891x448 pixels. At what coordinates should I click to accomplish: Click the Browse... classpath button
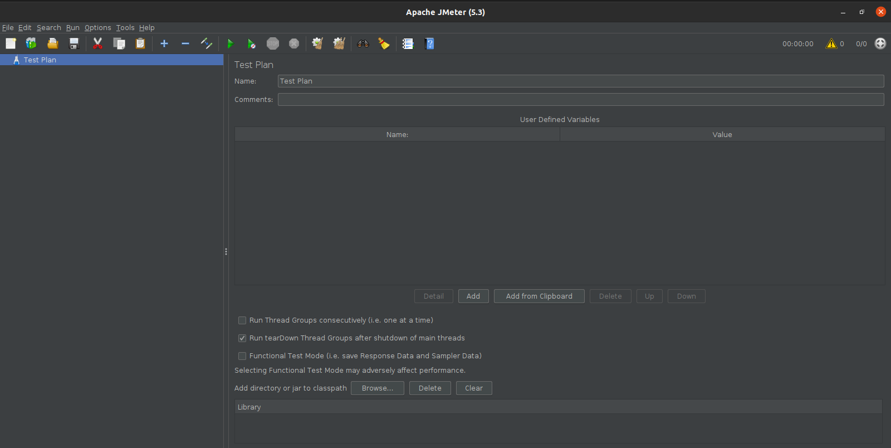point(378,388)
